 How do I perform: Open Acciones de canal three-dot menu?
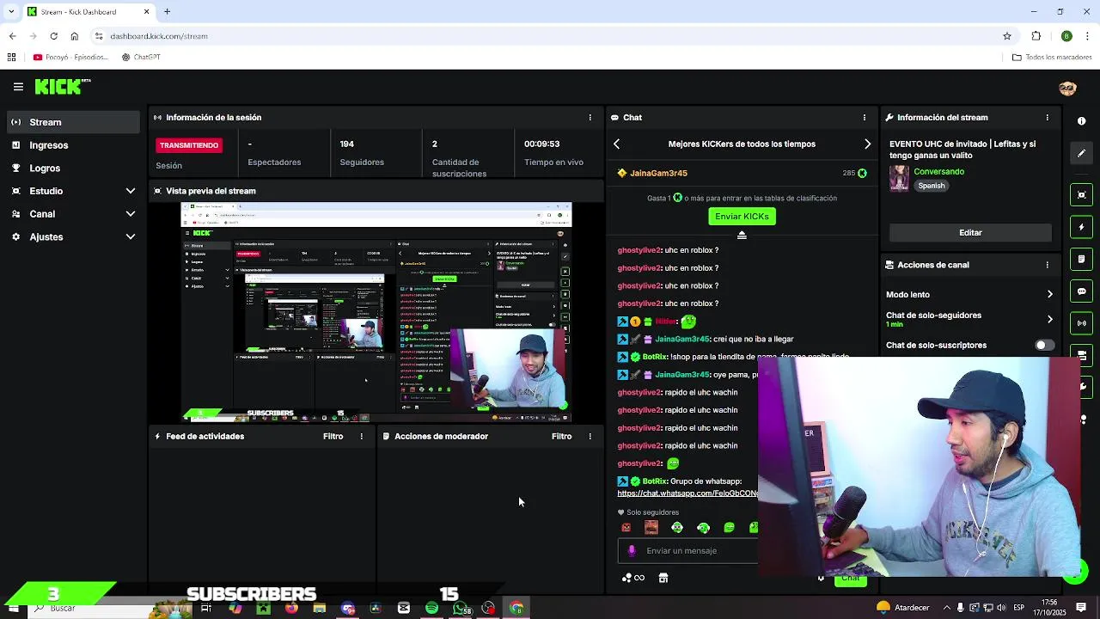pos(1047,265)
